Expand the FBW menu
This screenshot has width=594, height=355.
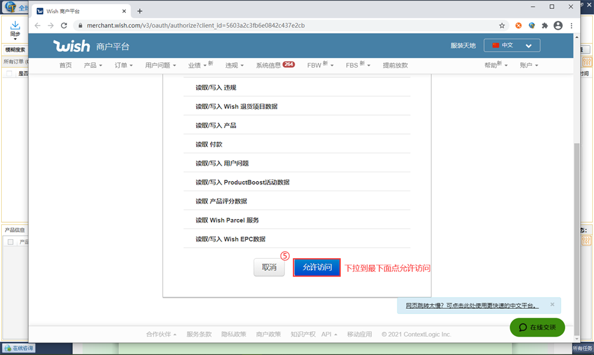point(320,65)
